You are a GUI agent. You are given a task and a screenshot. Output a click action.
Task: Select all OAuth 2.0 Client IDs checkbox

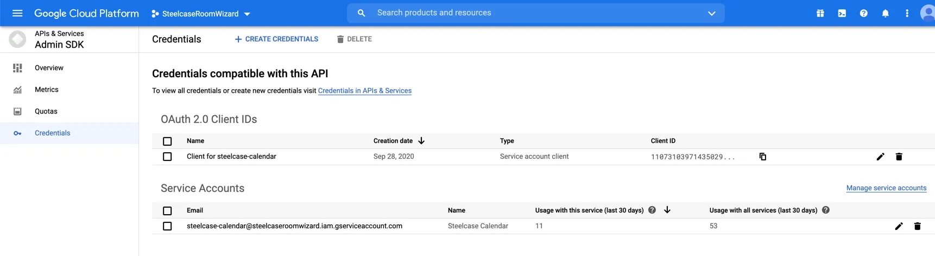pyautogui.click(x=167, y=141)
